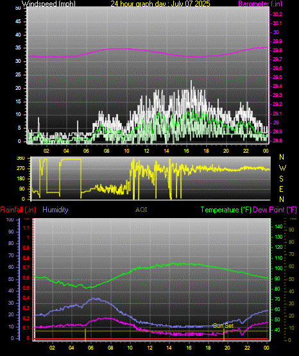Click the blue humidity curve peak near 06

[x=96, y=299]
